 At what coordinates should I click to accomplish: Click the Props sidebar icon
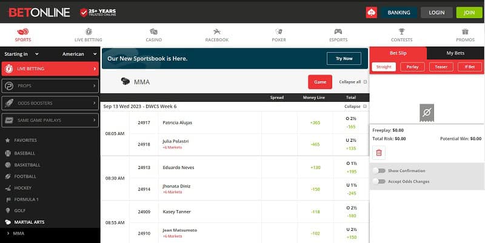click(9, 85)
